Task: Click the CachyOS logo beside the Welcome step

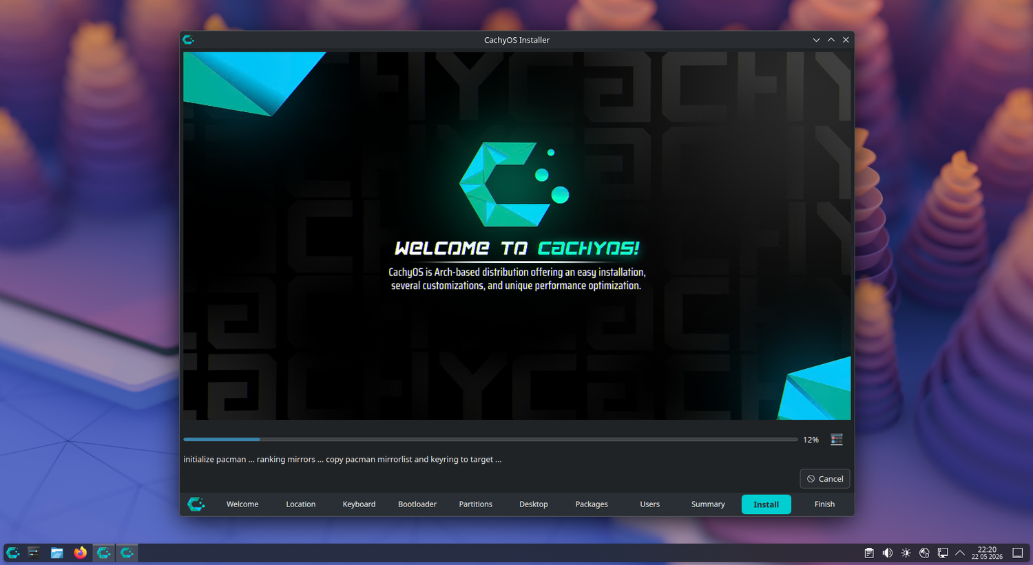Action: [196, 504]
